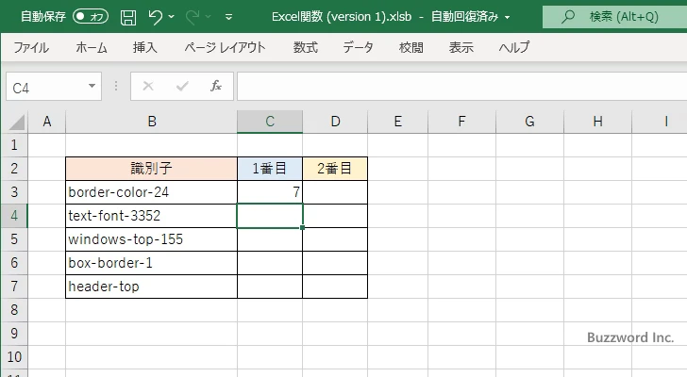
Task: Select cell containing box-border-1
Action: pos(152,263)
